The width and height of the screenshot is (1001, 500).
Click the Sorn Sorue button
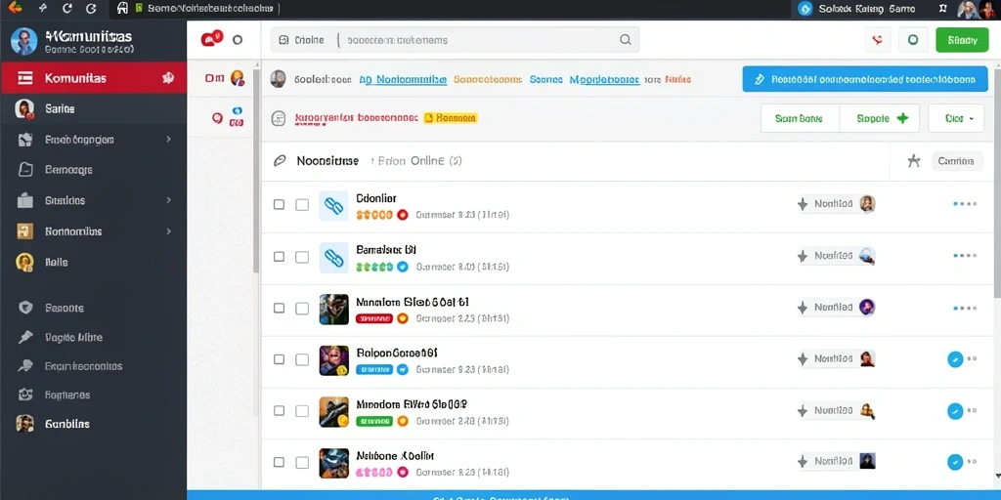(x=800, y=118)
